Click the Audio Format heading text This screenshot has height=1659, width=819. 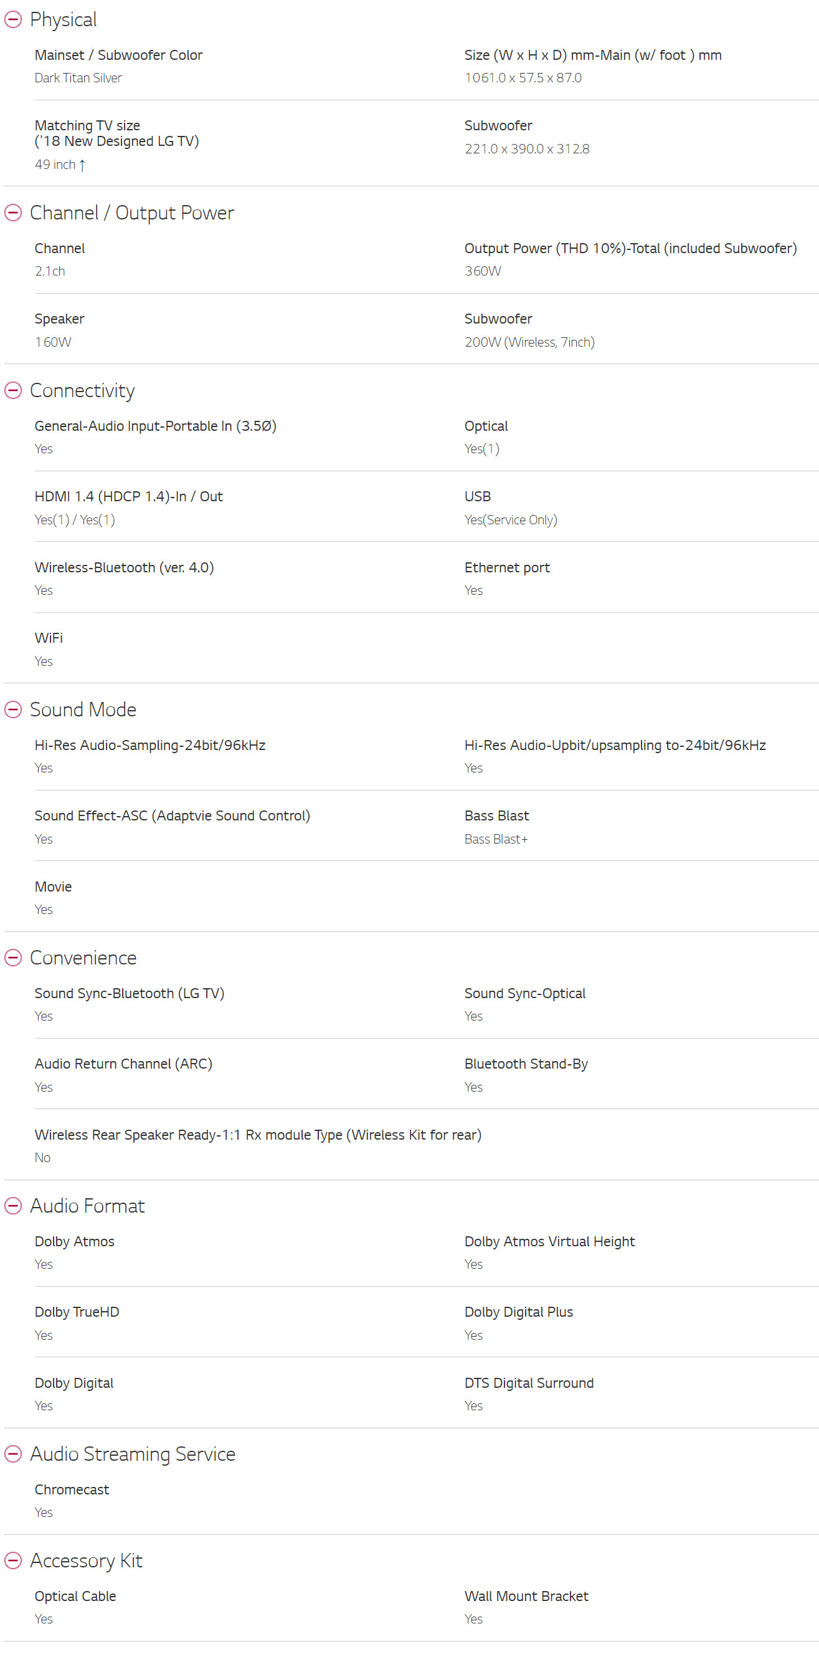(87, 1206)
